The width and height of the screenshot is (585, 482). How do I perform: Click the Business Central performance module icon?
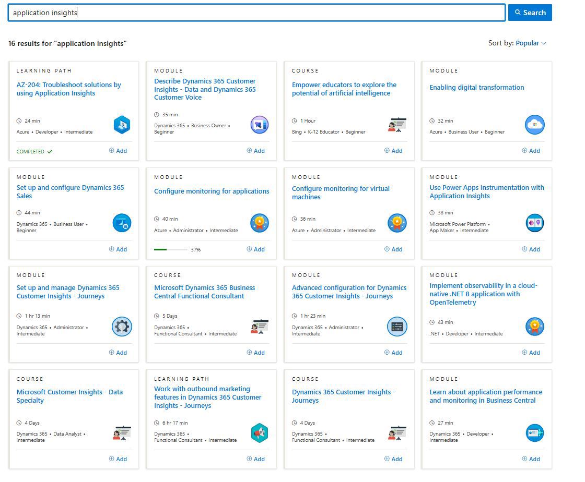[535, 433]
